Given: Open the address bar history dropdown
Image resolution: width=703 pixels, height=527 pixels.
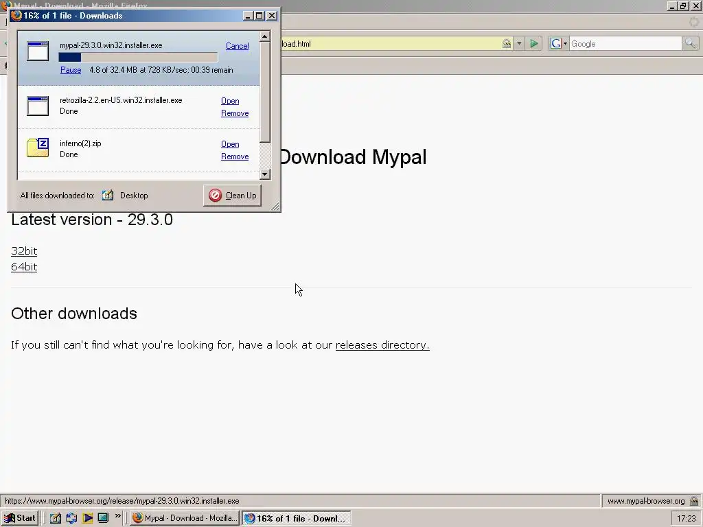Looking at the screenshot, I should [x=519, y=43].
